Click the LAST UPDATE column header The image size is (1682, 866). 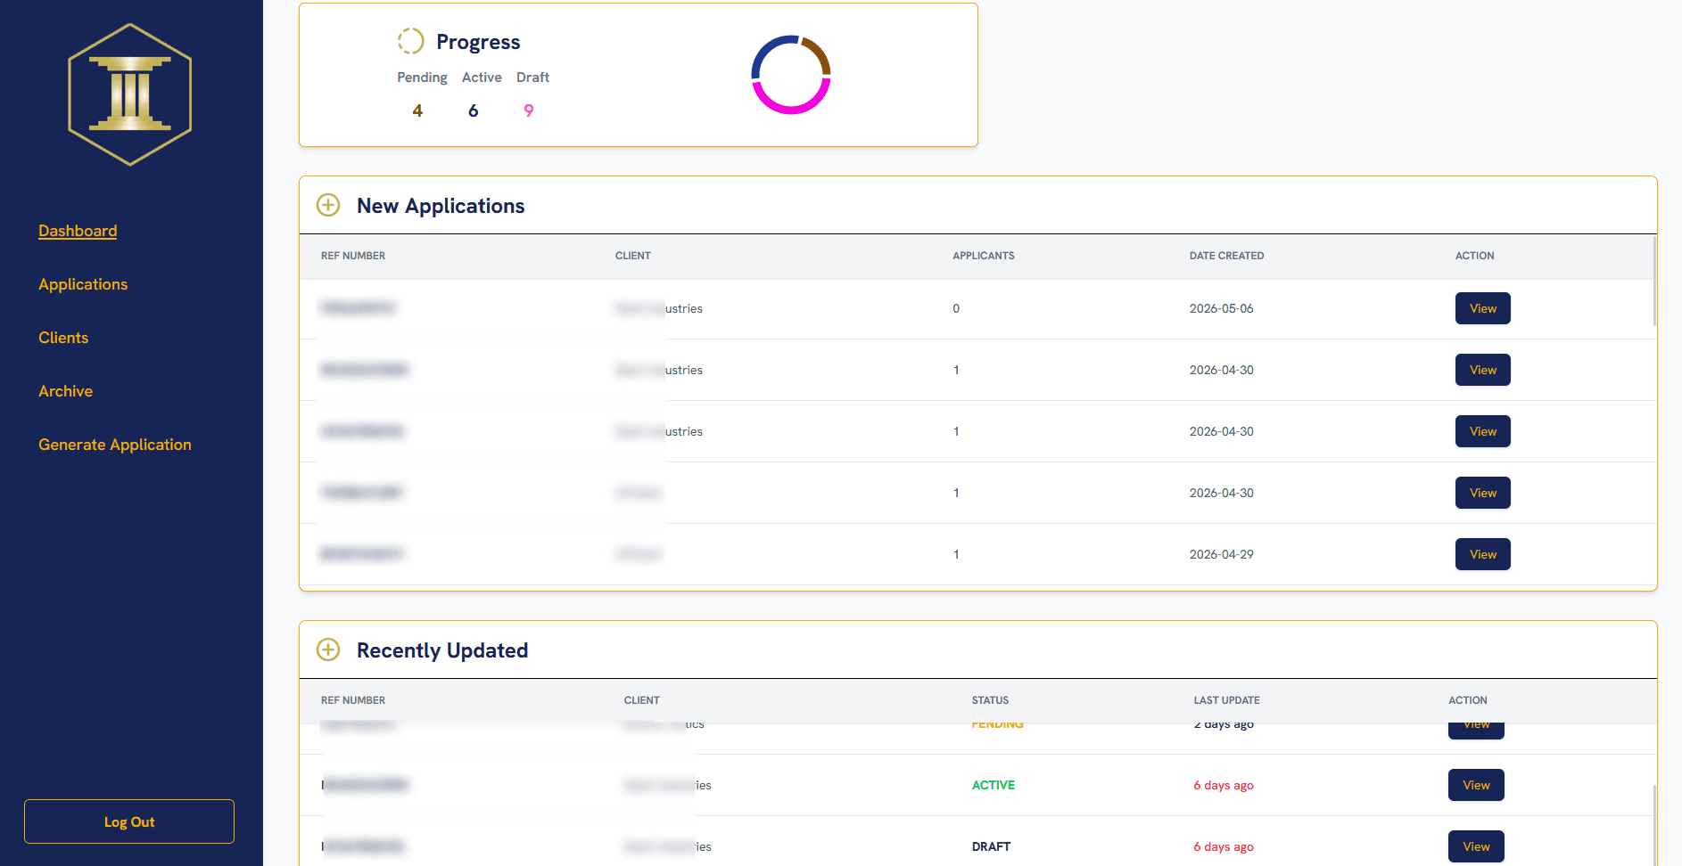[x=1226, y=700]
